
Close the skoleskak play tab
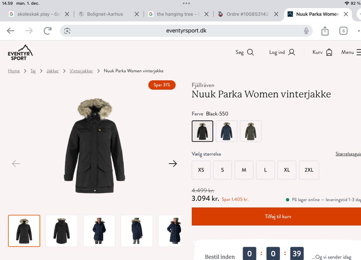[x=67, y=14]
